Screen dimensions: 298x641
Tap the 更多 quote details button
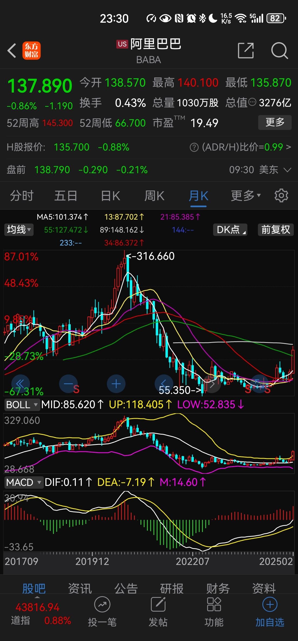(275, 122)
